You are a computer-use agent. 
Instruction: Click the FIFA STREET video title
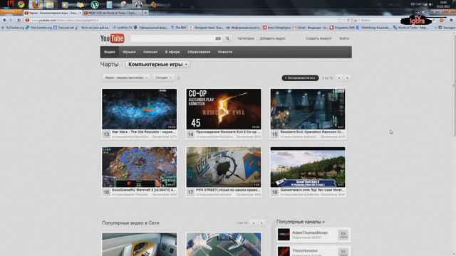(x=228, y=190)
